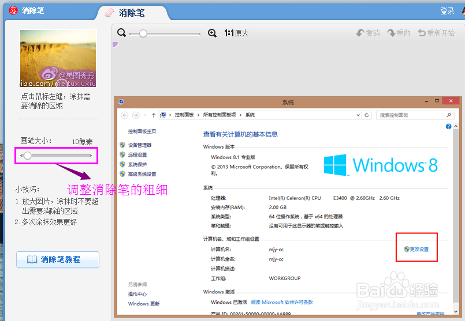Click the beach sample thumbnail image
Screen dimensions: 465x321
point(58,58)
